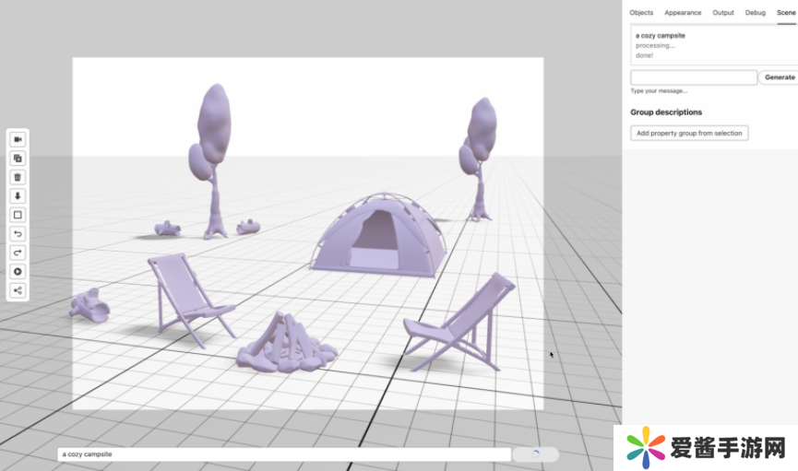Open the Appearance tab
This screenshot has height=471, width=798.
tap(683, 13)
